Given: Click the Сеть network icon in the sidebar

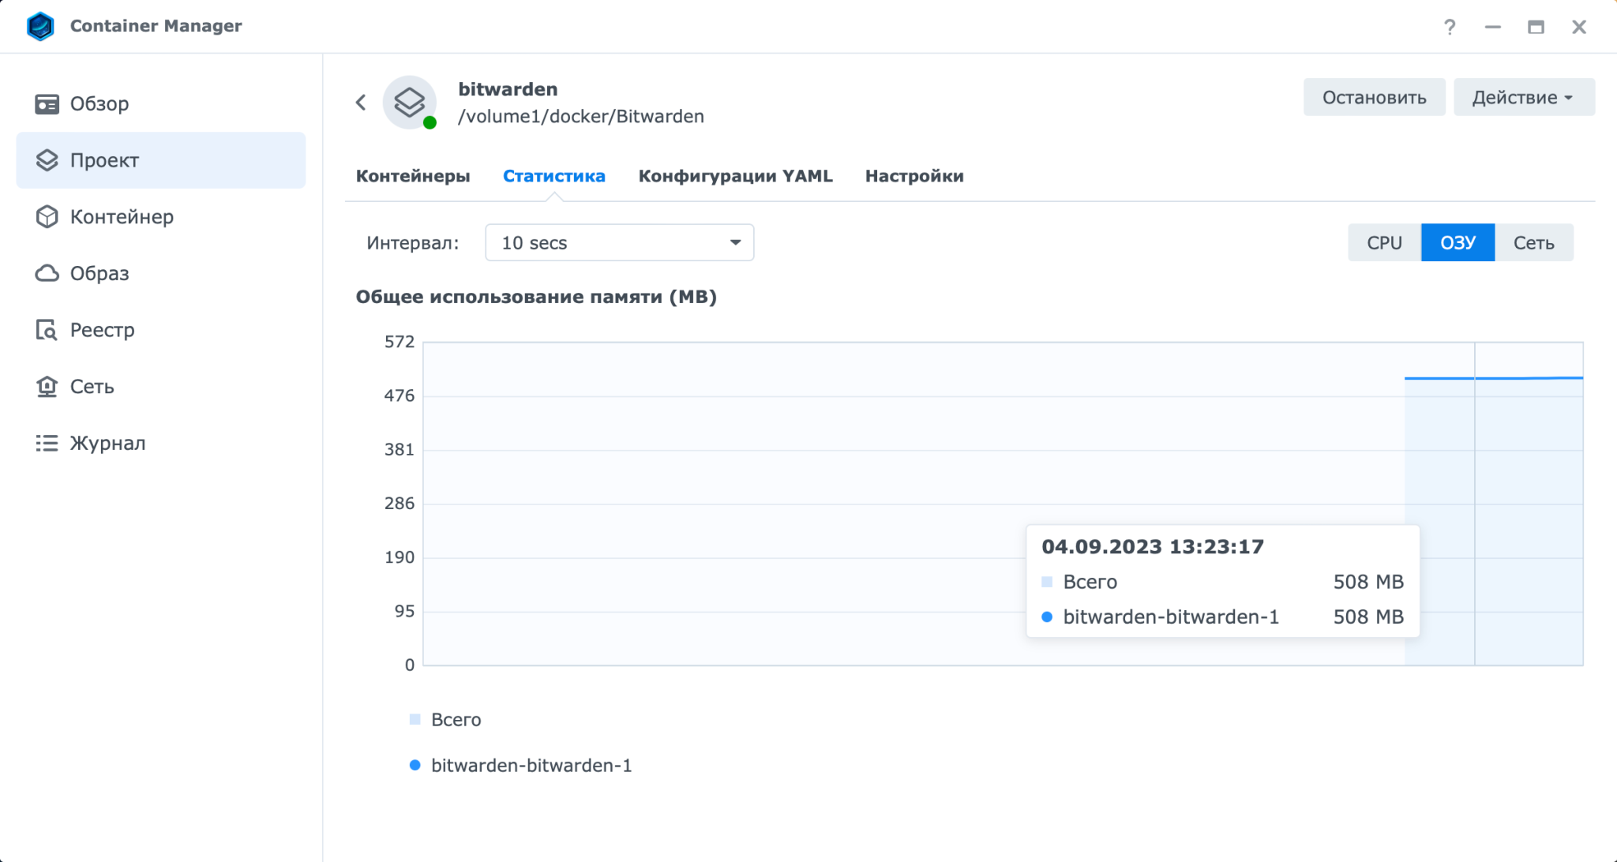Looking at the screenshot, I should [x=47, y=386].
